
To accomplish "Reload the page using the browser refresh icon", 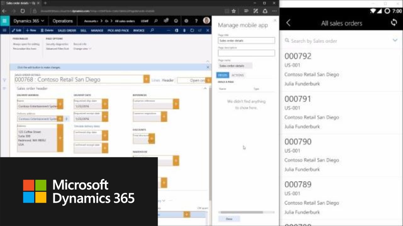I will coord(23,11).
